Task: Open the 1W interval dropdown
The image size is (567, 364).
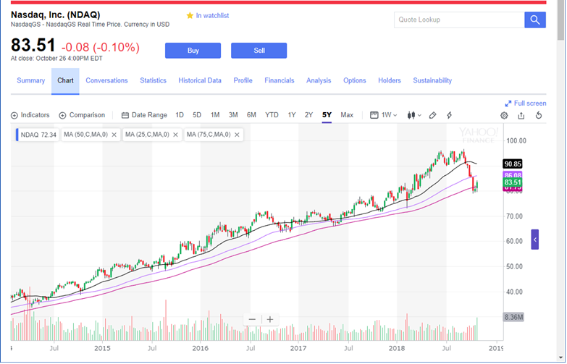Action: (x=384, y=115)
